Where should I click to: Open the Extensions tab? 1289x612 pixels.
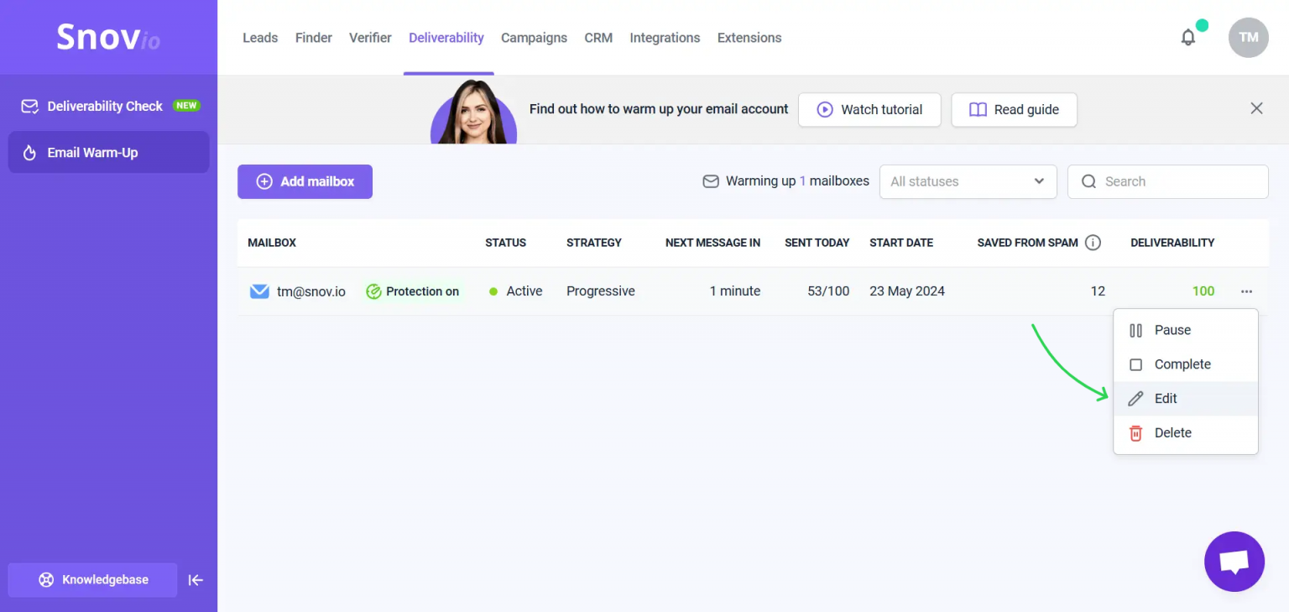pos(749,38)
